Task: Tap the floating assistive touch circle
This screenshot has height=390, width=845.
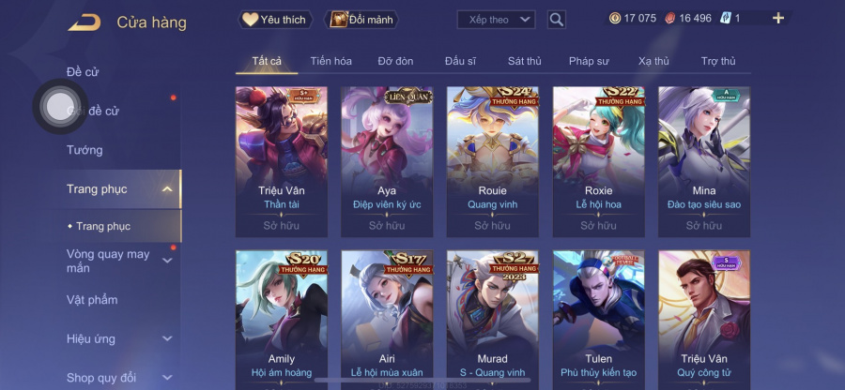Action: (x=60, y=106)
